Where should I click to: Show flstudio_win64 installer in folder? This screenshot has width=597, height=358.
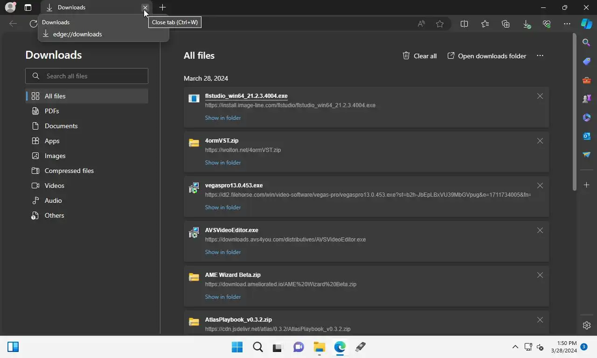223,118
